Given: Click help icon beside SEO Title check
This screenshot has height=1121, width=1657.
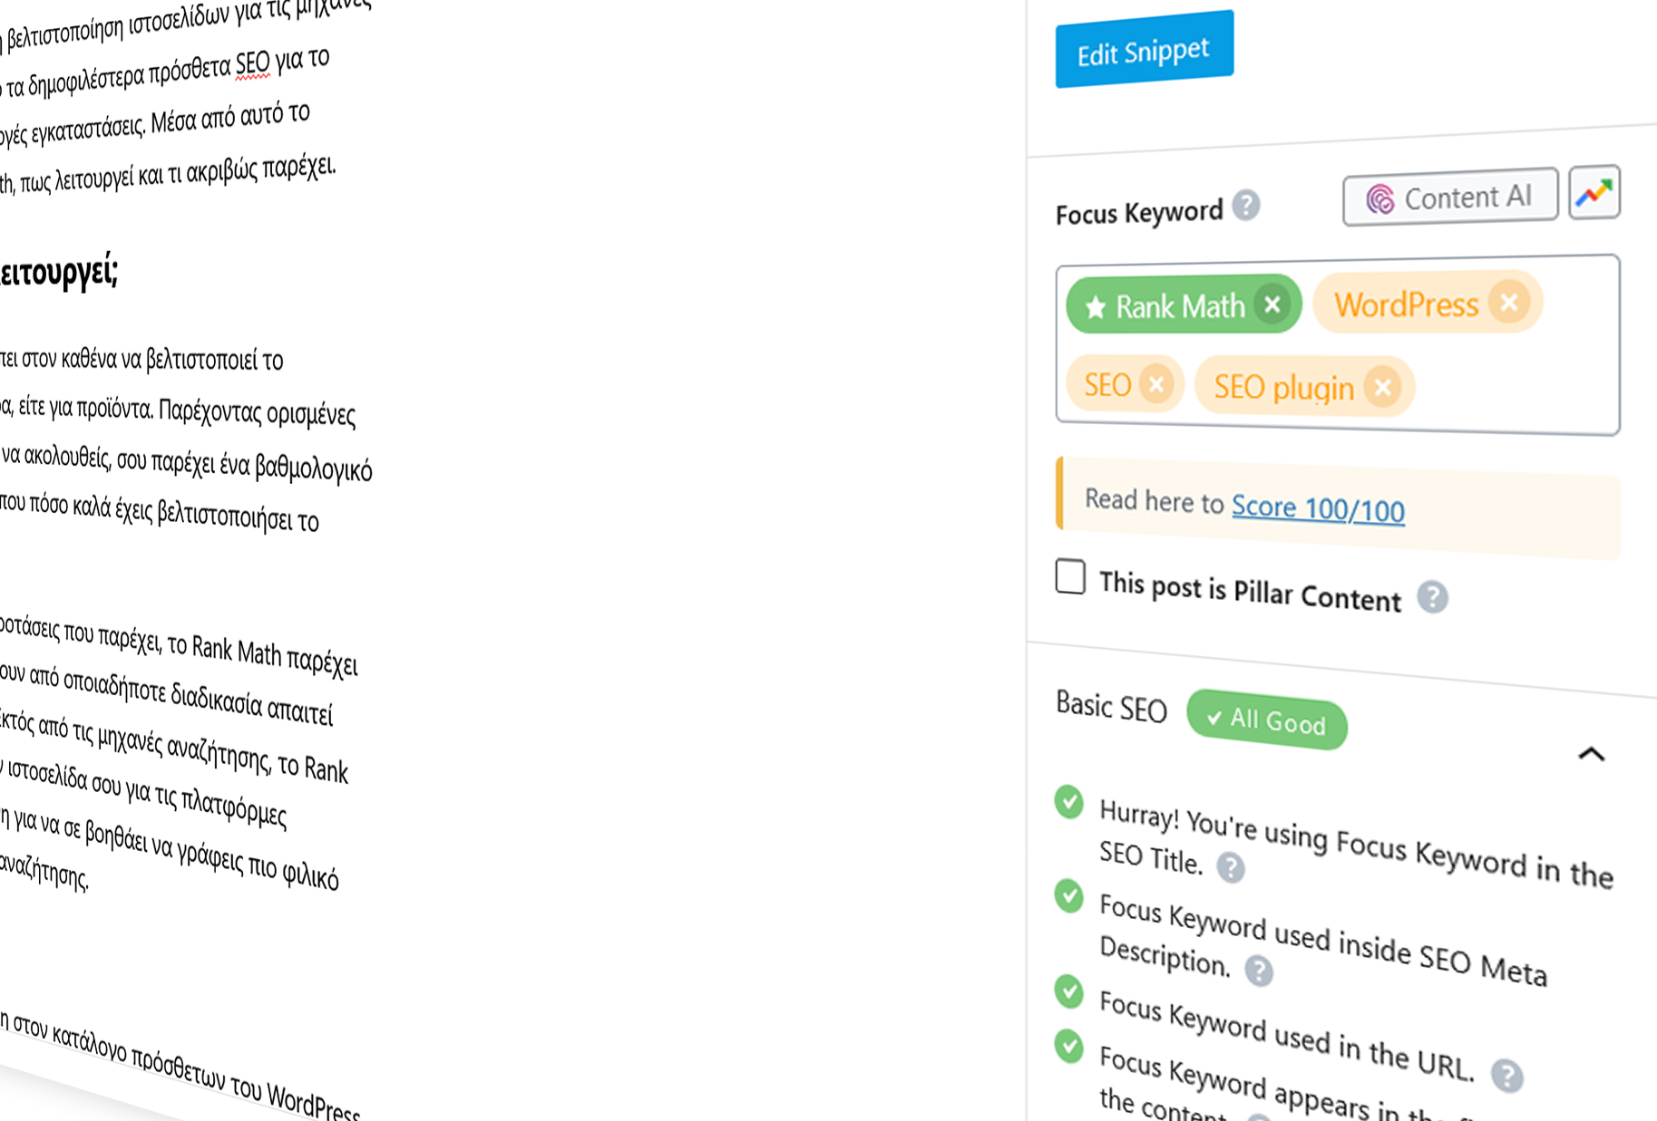Looking at the screenshot, I should tap(1231, 867).
